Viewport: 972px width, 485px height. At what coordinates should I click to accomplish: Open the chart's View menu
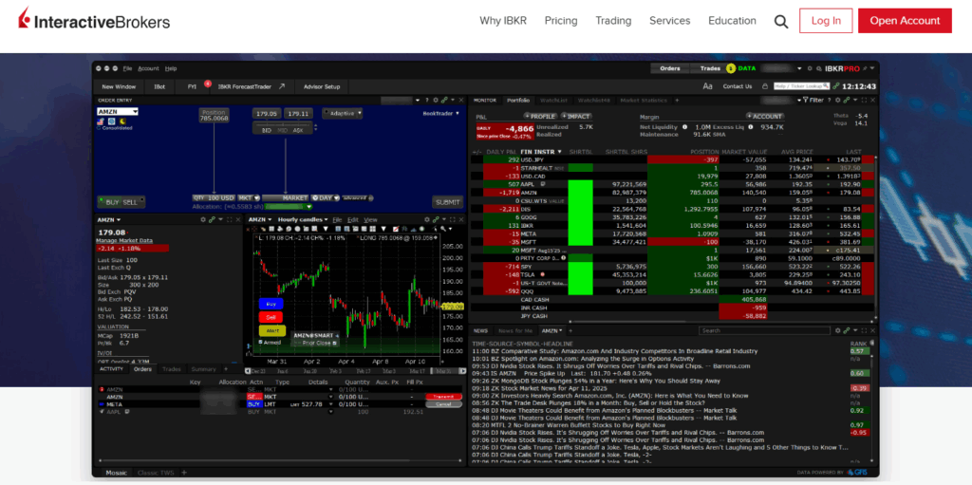click(x=370, y=219)
